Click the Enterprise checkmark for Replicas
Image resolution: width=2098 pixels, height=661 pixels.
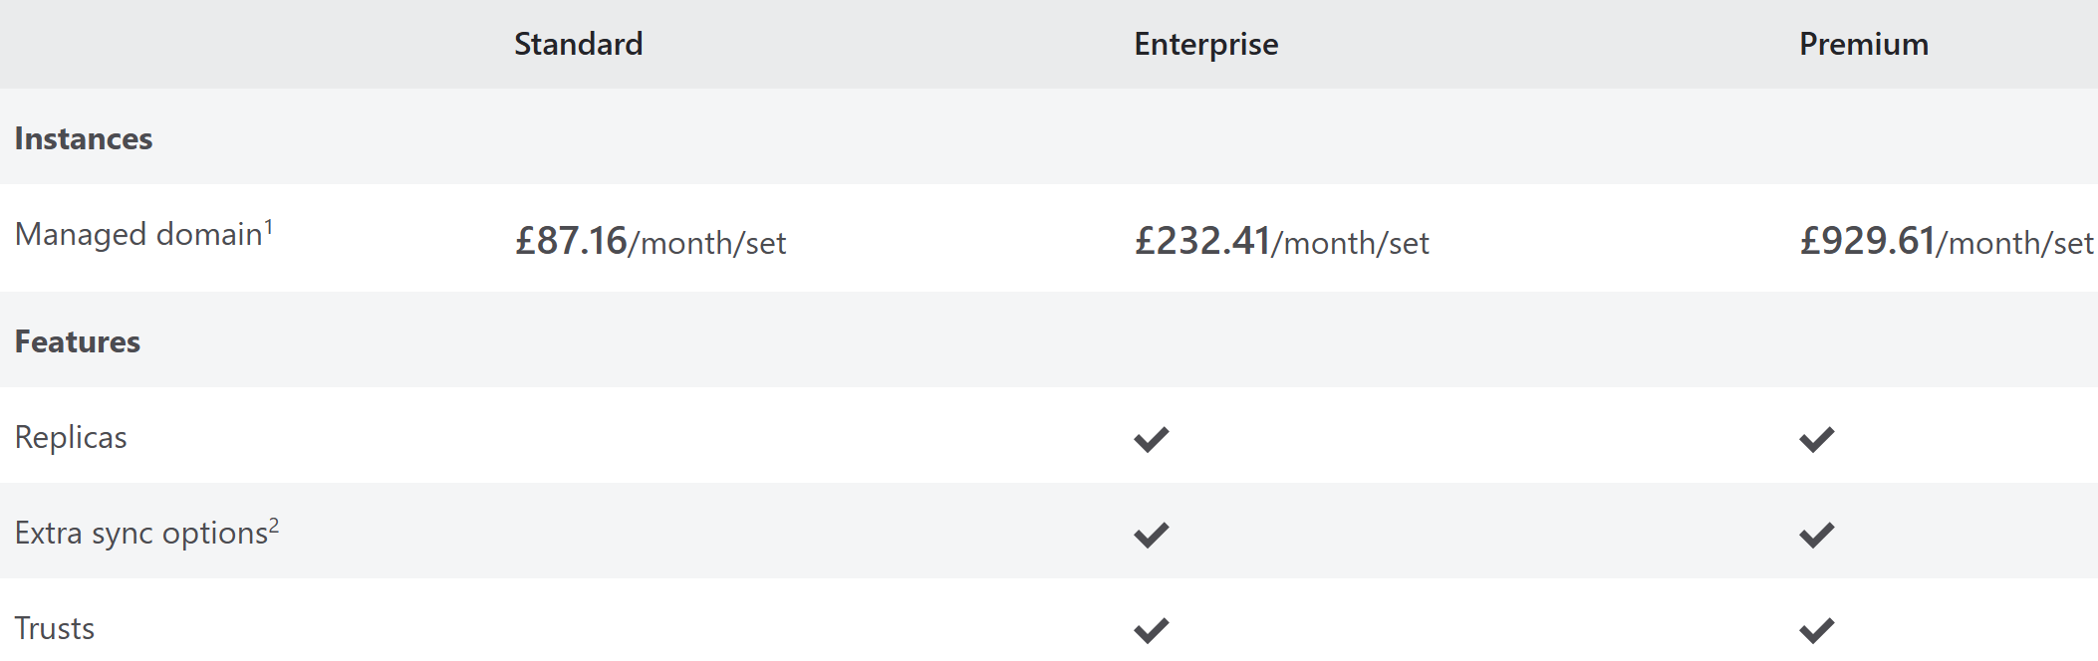pyautogui.click(x=1151, y=439)
